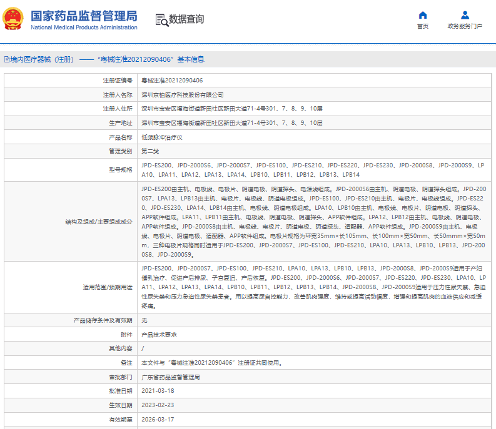
Task: Click the 首页 text label
Action: (423, 26)
